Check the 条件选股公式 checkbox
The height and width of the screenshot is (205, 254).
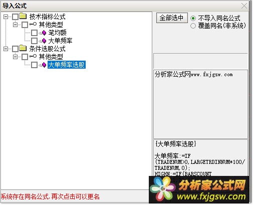click(16, 49)
